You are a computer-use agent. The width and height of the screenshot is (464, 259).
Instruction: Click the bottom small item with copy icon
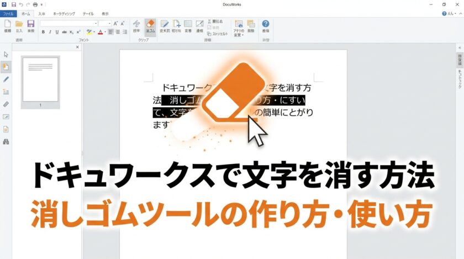coord(218,34)
